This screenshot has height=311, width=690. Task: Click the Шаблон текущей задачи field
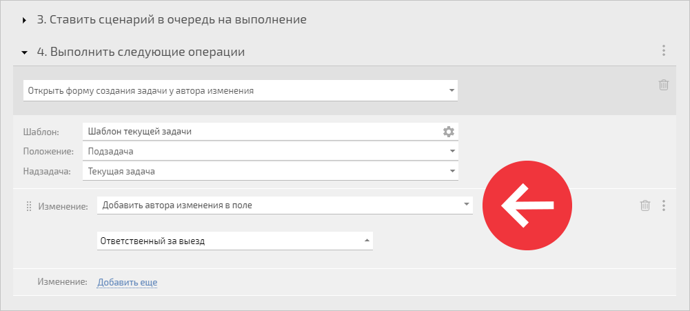pyautogui.click(x=270, y=131)
